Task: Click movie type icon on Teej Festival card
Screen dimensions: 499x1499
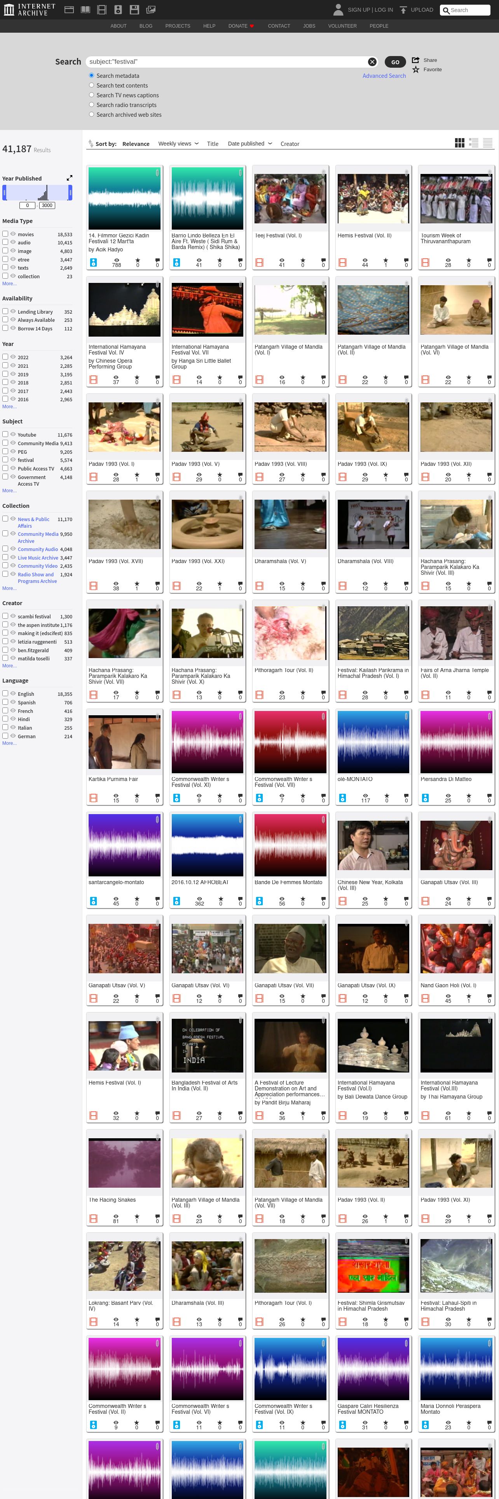Action: click(x=260, y=262)
